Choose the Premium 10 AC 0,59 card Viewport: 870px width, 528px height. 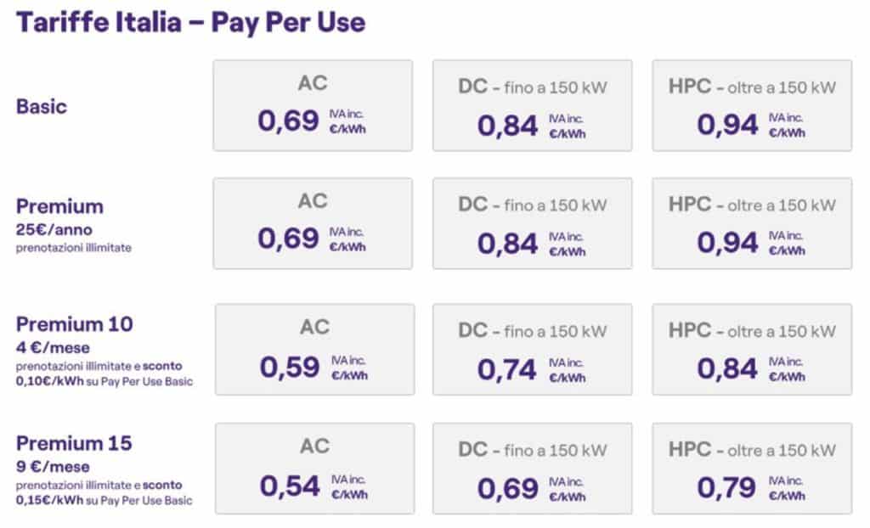pos(315,350)
